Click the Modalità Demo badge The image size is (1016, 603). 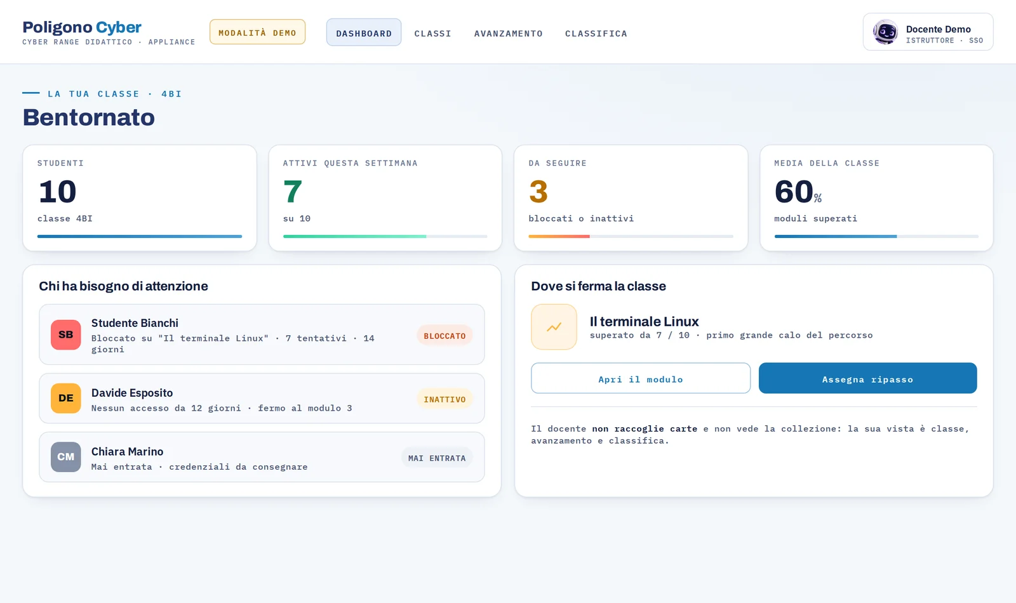(x=257, y=32)
